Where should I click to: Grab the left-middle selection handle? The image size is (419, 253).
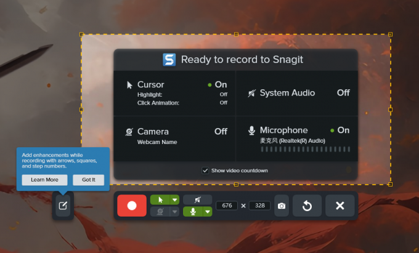point(81,110)
